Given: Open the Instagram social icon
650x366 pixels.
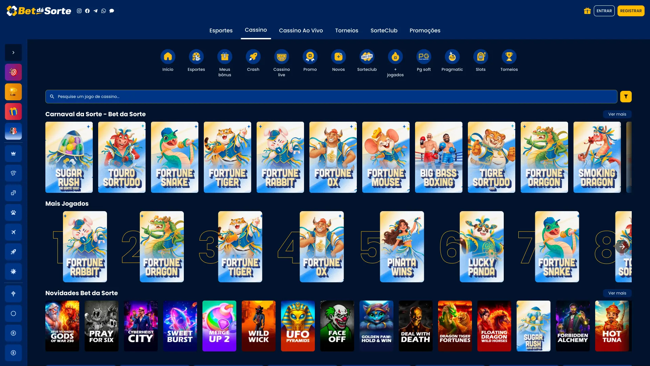Looking at the screenshot, I should coord(79,11).
